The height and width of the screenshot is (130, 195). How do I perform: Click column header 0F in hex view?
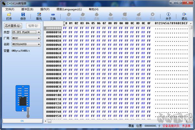149,23
